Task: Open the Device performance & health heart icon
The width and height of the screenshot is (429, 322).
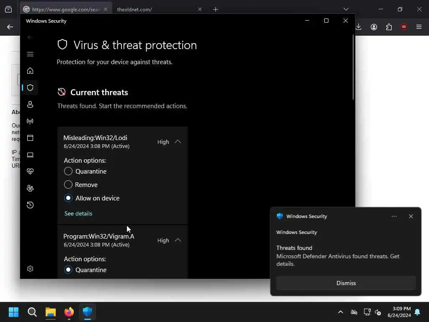Action: point(30,171)
